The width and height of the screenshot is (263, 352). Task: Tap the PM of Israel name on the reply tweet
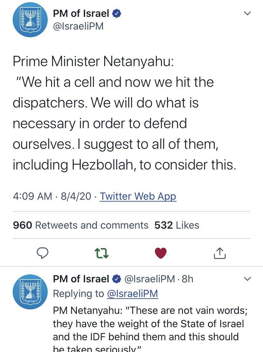coord(81,279)
